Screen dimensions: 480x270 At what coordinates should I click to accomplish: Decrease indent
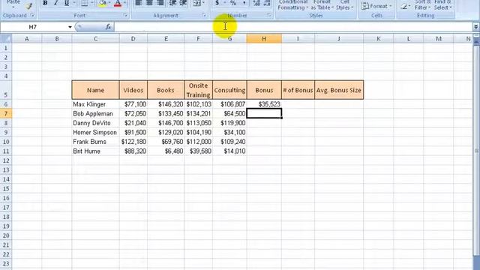pos(173,3)
